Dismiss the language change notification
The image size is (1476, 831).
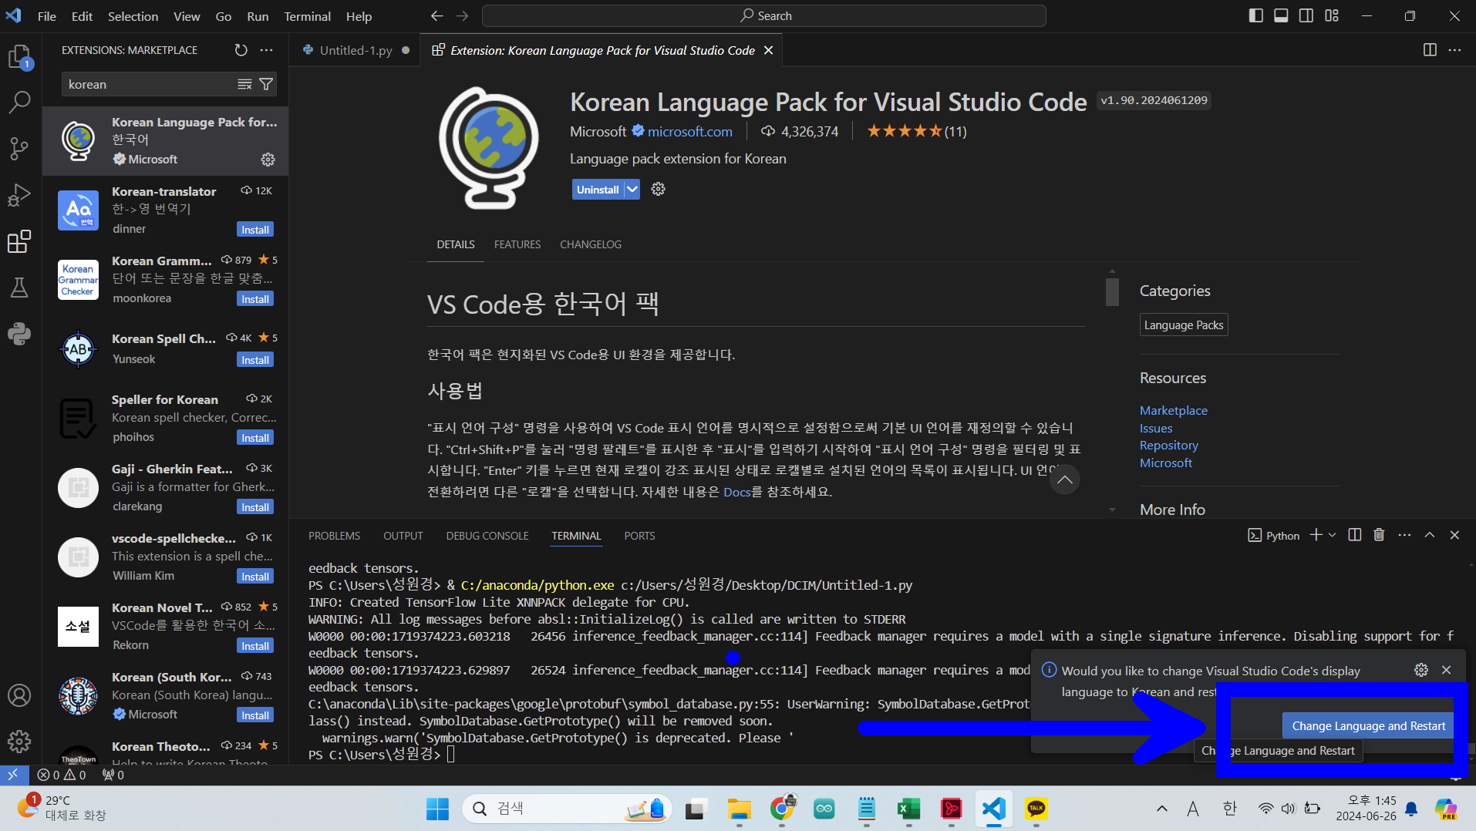[x=1447, y=670]
